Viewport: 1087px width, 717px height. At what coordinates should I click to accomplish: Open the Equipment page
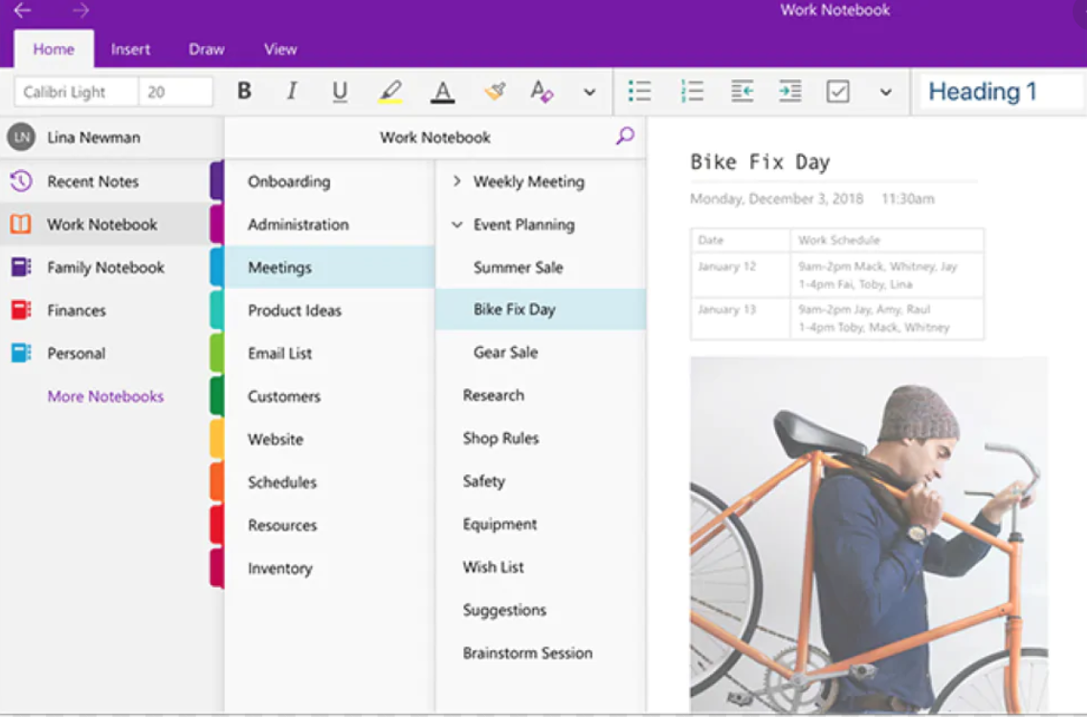point(541,524)
